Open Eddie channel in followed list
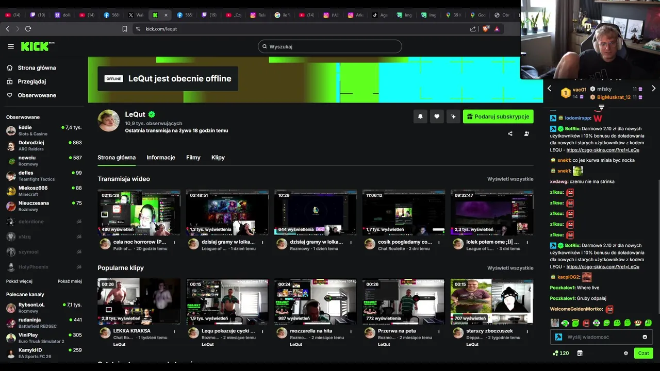The height and width of the screenshot is (371, 660). click(x=44, y=130)
